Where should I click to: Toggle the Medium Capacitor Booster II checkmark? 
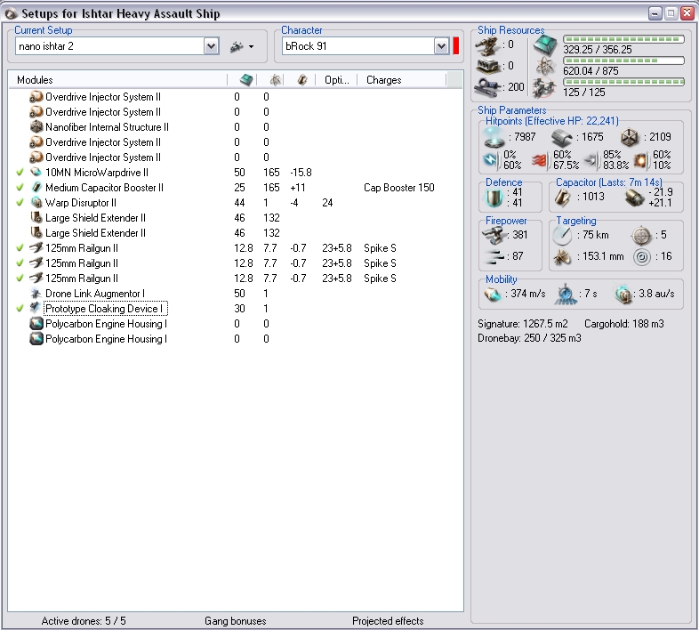pyautogui.click(x=20, y=188)
